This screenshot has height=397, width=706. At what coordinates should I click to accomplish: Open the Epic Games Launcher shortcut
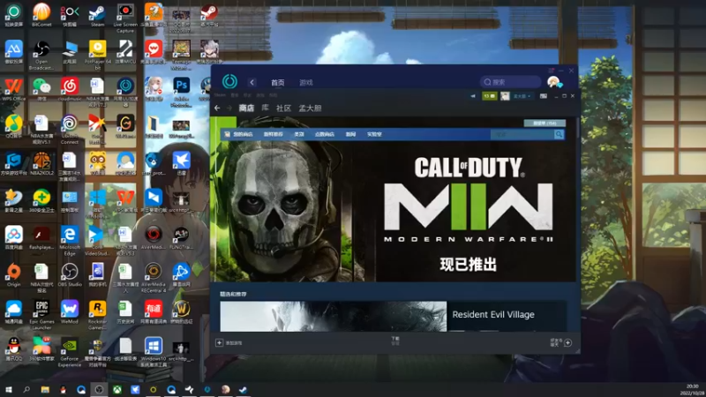41,314
